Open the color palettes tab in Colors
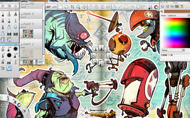 pos(172,6)
